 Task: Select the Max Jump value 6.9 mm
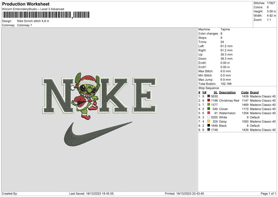tap(226, 79)
